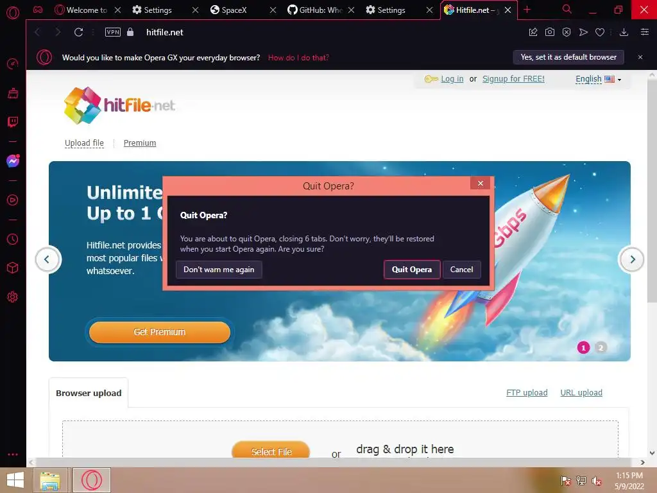Viewport: 657px width, 493px height.
Task: Click the hitFile.net logo
Action: (119, 105)
